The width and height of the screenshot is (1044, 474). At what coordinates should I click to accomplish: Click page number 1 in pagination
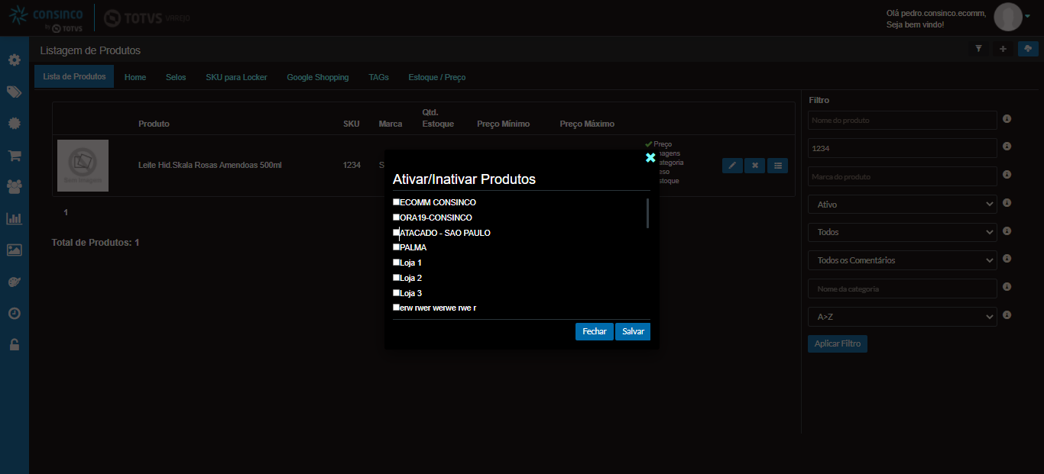pyautogui.click(x=66, y=212)
